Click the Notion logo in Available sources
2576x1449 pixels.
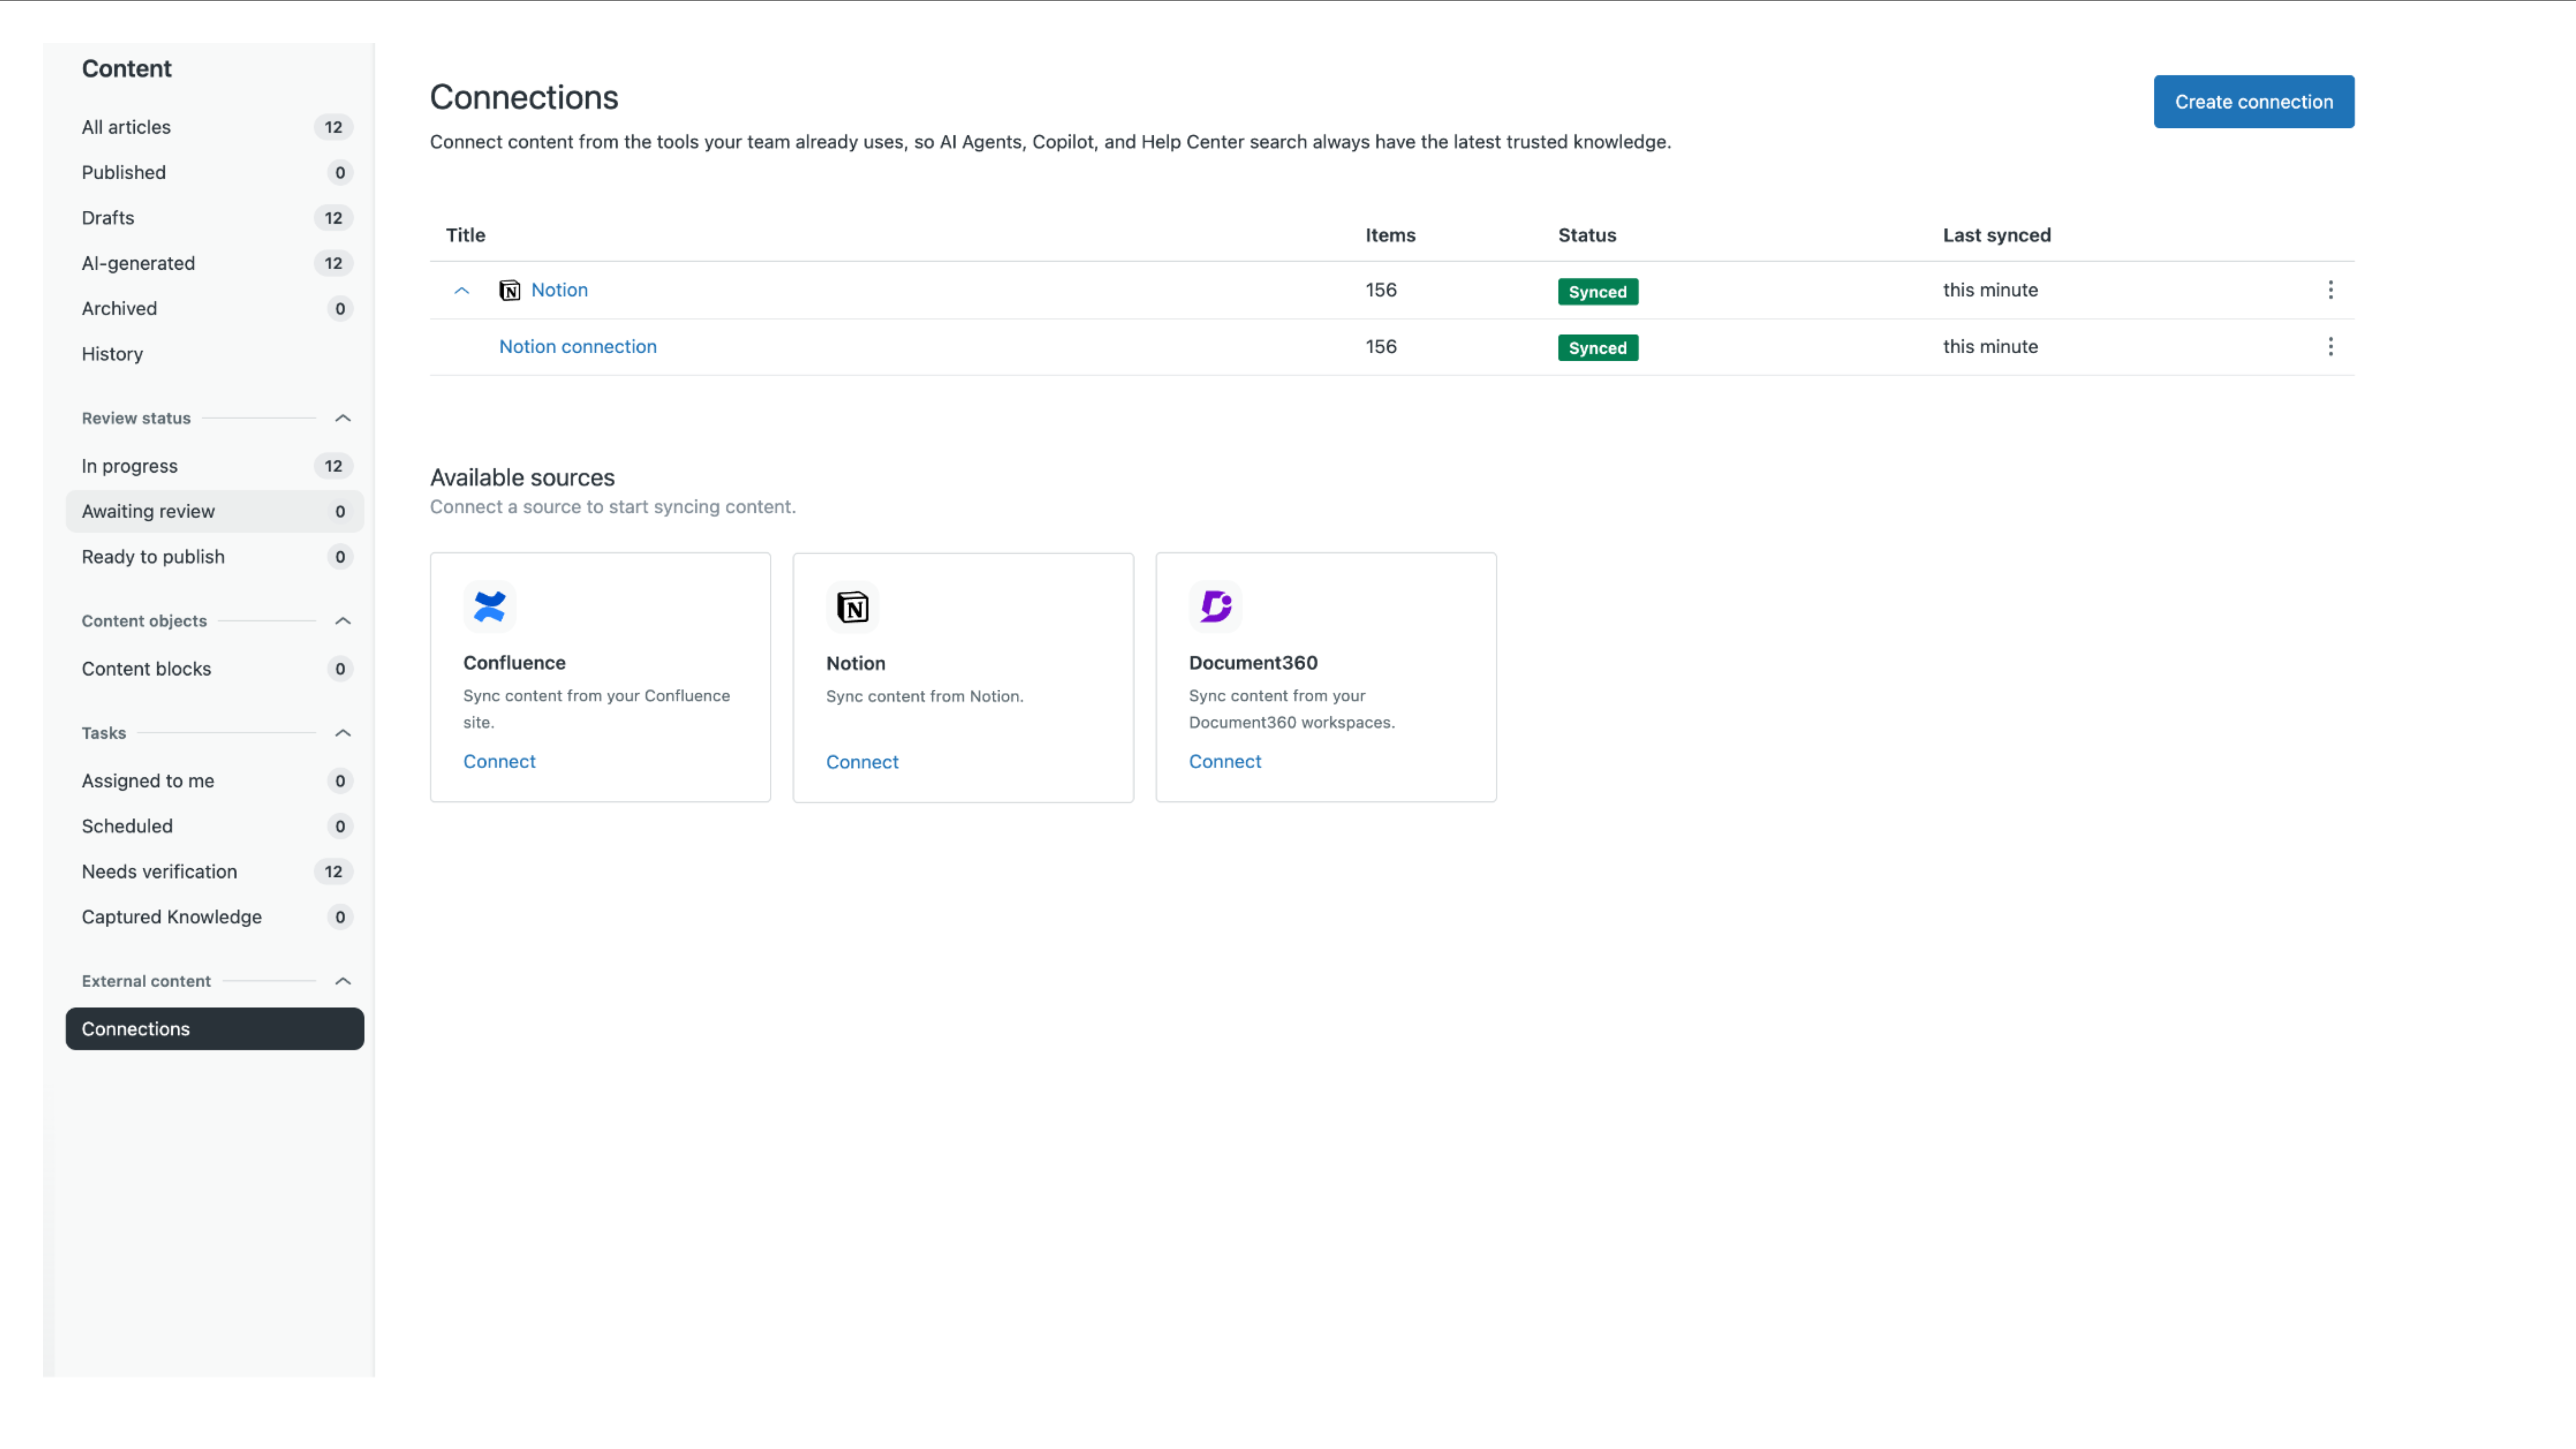coord(852,607)
